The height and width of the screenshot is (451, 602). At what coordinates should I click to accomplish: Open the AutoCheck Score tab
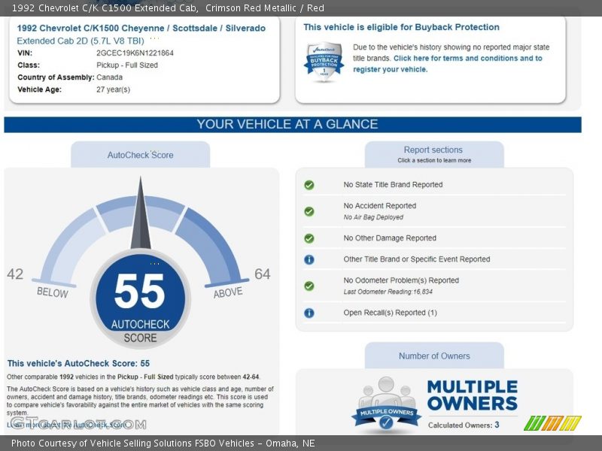point(140,155)
